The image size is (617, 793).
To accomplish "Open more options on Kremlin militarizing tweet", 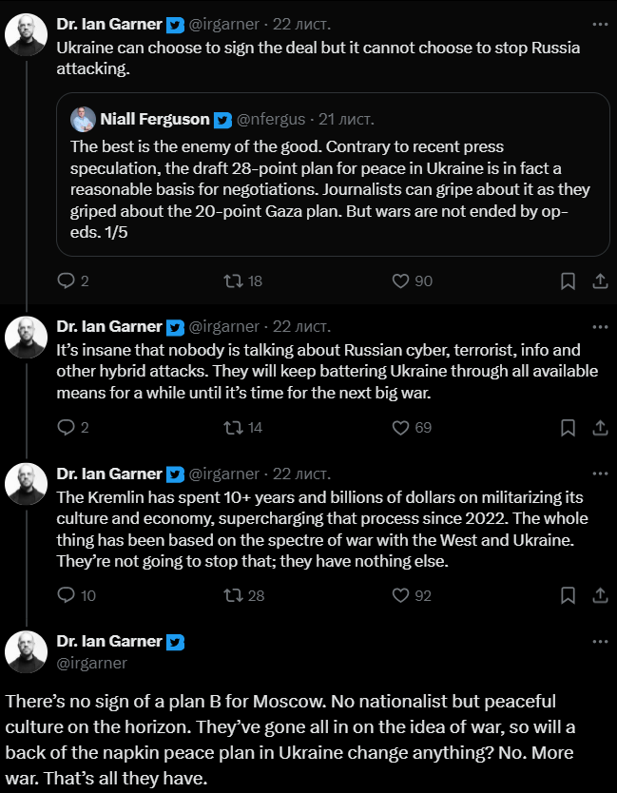I will [600, 473].
